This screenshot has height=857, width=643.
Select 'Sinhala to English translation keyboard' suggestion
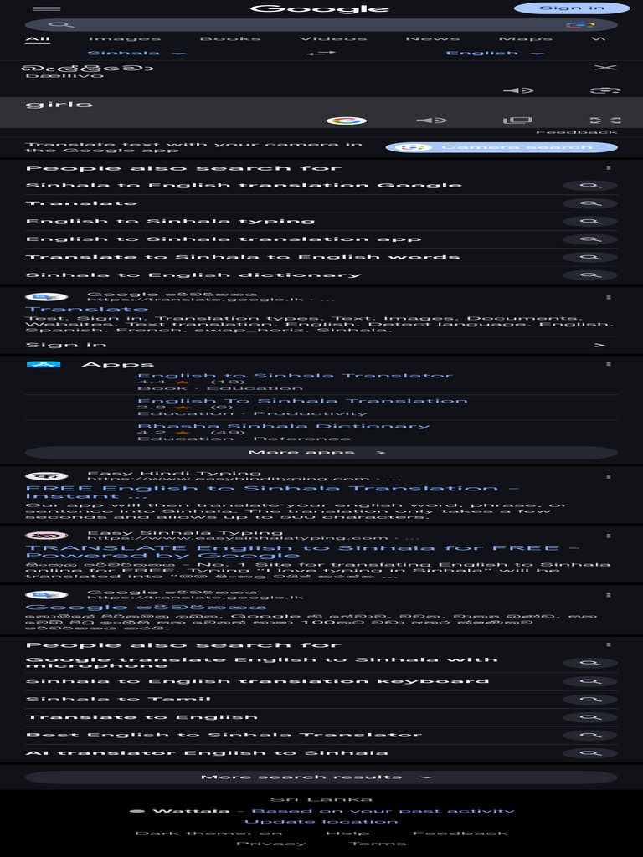257,681
